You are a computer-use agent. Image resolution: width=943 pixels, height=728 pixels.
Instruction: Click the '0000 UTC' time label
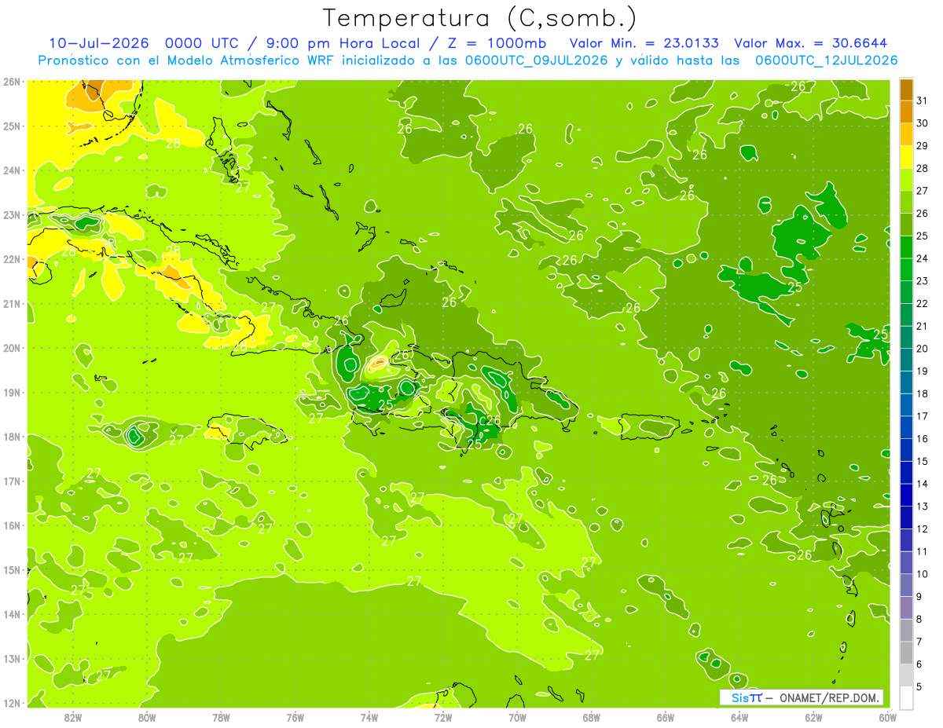click(202, 43)
